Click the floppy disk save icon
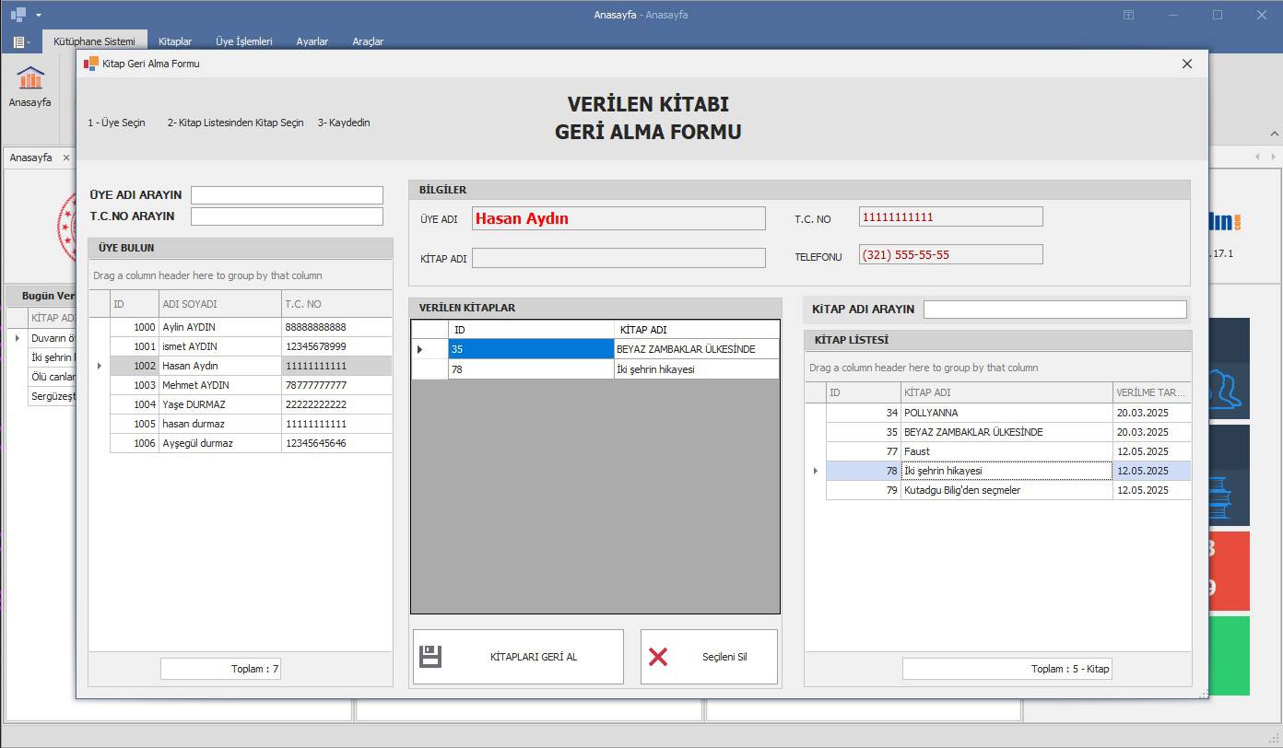The width and height of the screenshot is (1283, 748). coord(430,657)
